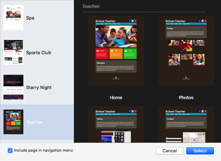
Task: Click the Home page caption
Action: pos(116,97)
